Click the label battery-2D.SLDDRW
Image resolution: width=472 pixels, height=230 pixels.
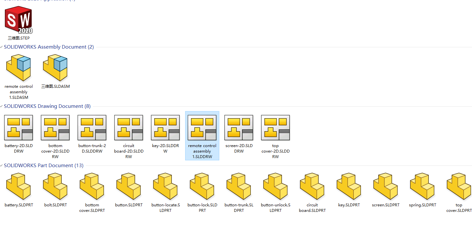19,148
